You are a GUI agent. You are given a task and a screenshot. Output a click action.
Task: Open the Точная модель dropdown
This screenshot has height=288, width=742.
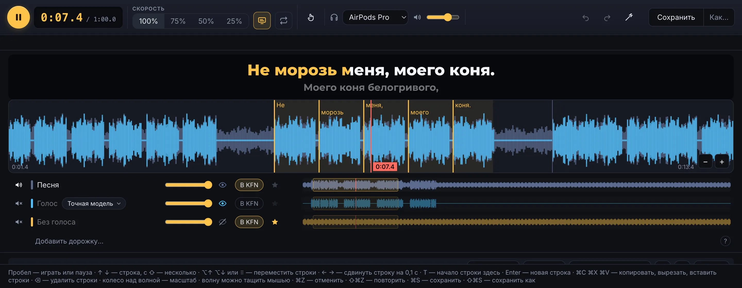(x=94, y=203)
